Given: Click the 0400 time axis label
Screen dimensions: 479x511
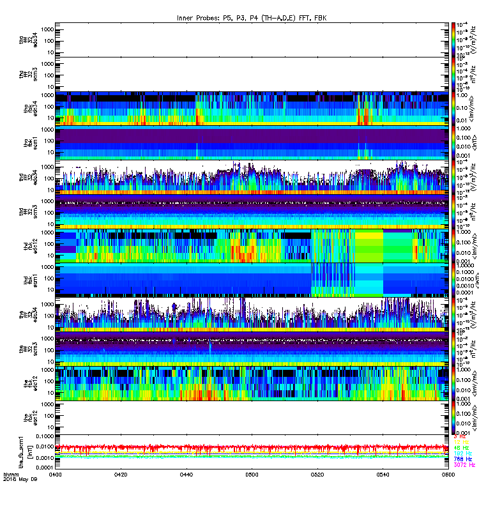Looking at the screenshot, I should pyautogui.click(x=55, y=475).
